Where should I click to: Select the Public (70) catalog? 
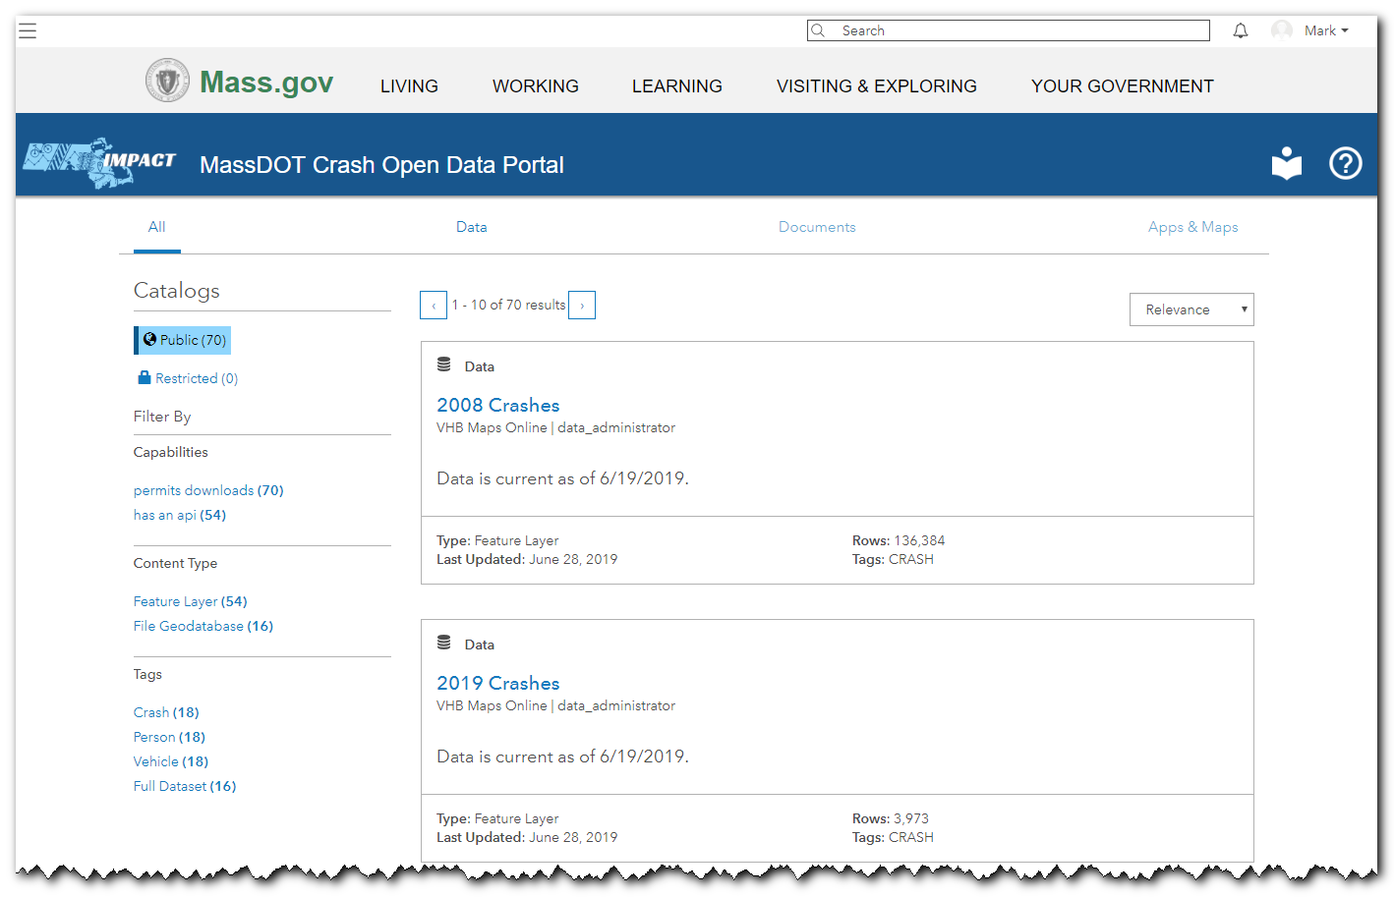[183, 340]
